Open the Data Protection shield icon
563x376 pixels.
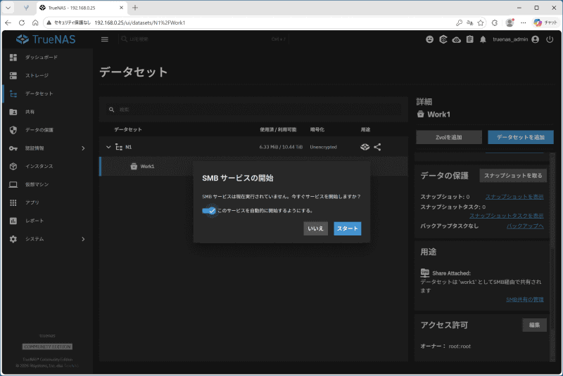pyautogui.click(x=13, y=130)
